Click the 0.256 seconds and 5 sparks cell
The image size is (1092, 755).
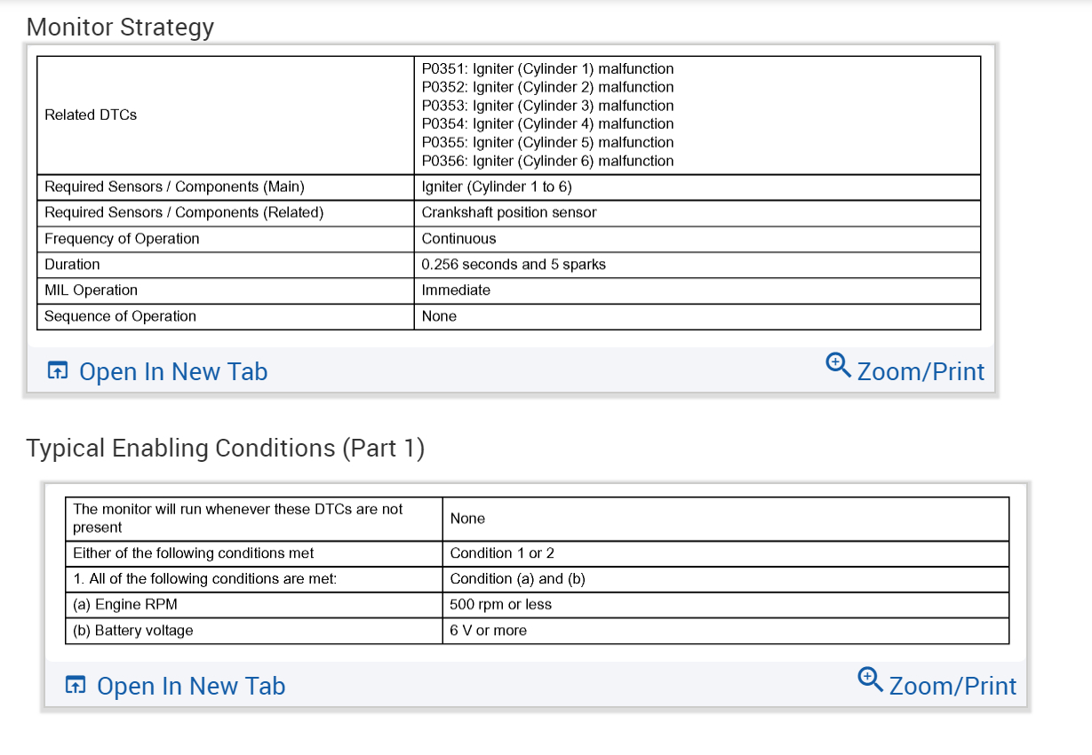pyautogui.click(x=514, y=264)
